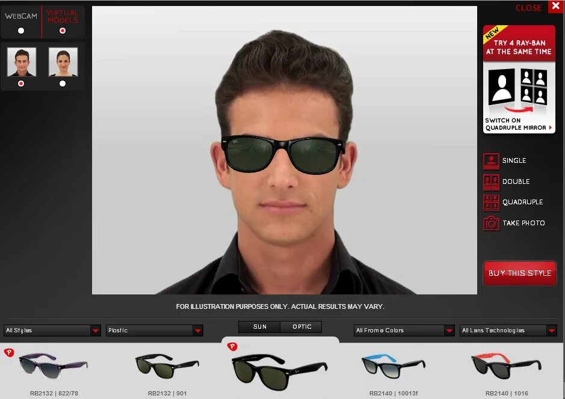Click the Buy This Style button
This screenshot has height=399, width=565.
tap(519, 273)
